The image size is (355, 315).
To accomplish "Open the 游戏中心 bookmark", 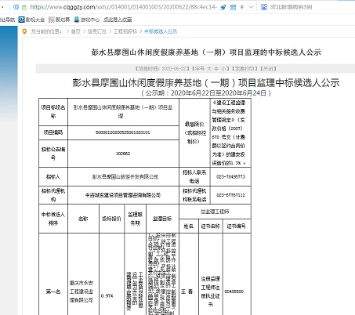I will point(87,20).
